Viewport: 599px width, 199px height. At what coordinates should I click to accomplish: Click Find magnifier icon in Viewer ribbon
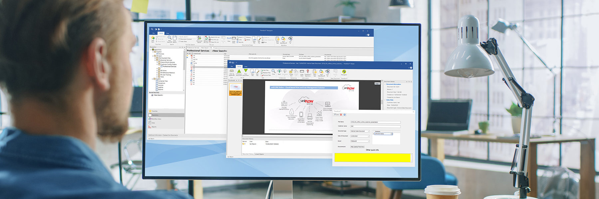pyautogui.click(x=274, y=71)
